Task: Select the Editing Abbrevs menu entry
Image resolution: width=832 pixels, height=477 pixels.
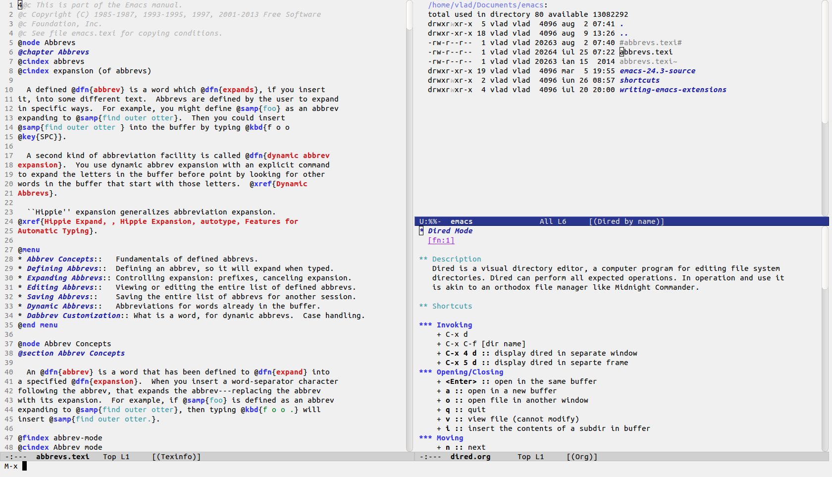Action: [60, 287]
